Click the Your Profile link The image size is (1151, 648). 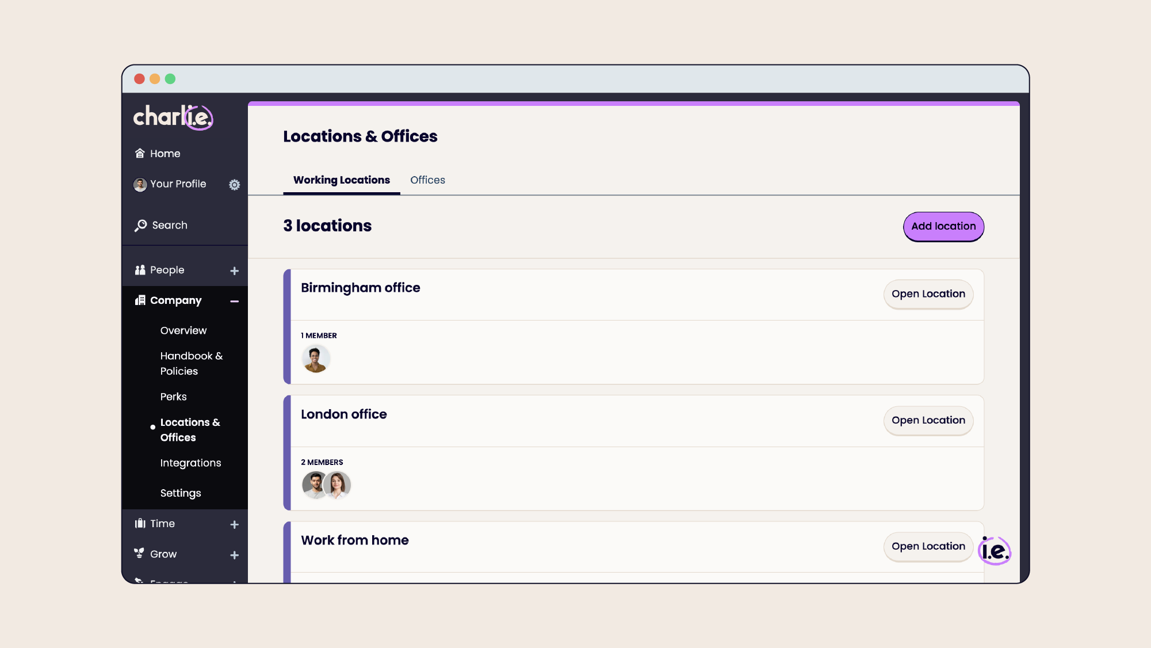click(178, 184)
